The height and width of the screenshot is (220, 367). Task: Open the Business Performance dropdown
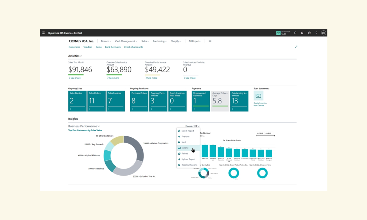tap(84, 126)
